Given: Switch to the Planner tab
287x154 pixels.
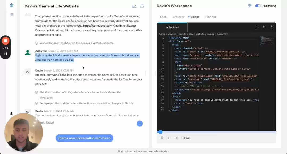Looking at the screenshot, I should (x=211, y=17).
